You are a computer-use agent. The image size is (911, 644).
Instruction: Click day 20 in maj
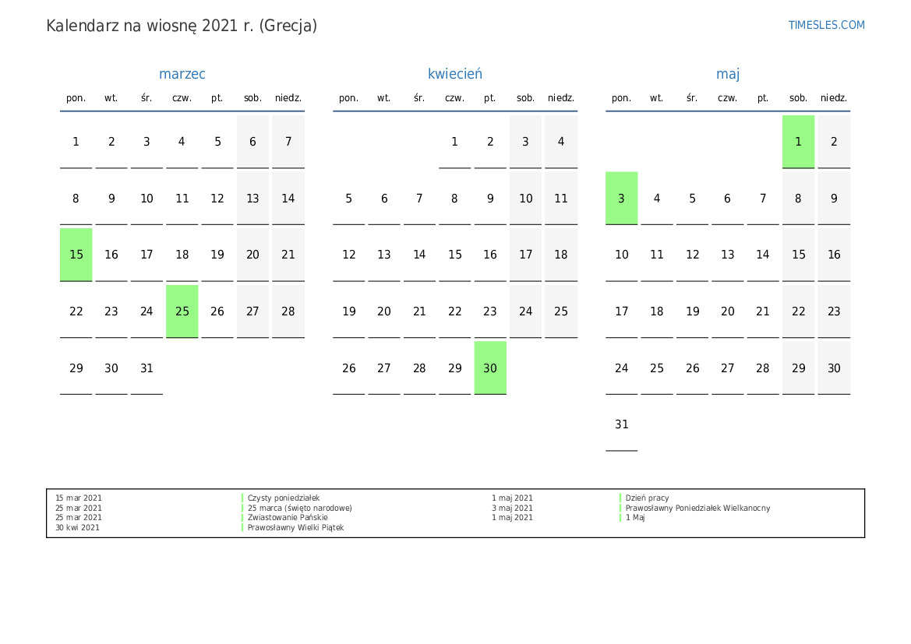pyautogui.click(x=727, y=311)
